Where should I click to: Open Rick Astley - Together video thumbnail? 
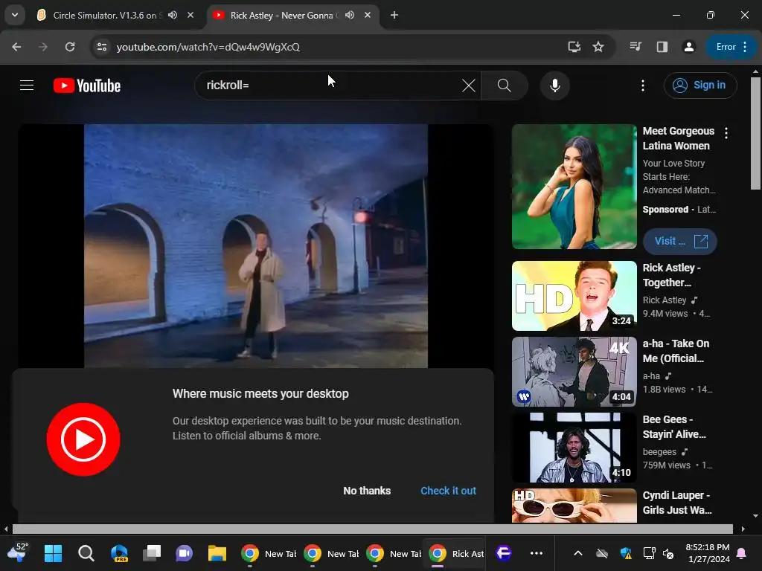tap(574, 296)
